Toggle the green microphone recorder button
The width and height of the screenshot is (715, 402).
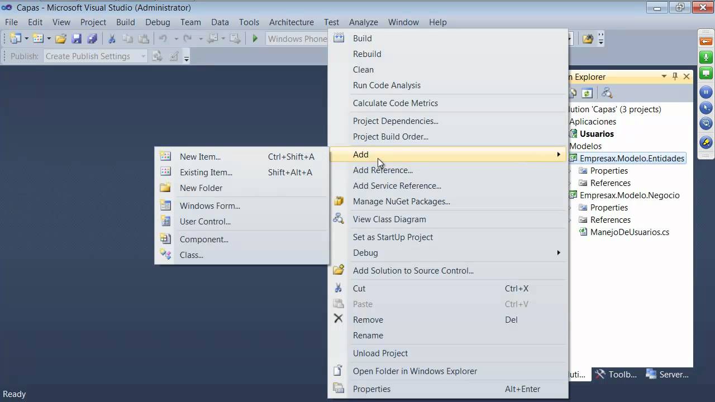tap(706, 58)
